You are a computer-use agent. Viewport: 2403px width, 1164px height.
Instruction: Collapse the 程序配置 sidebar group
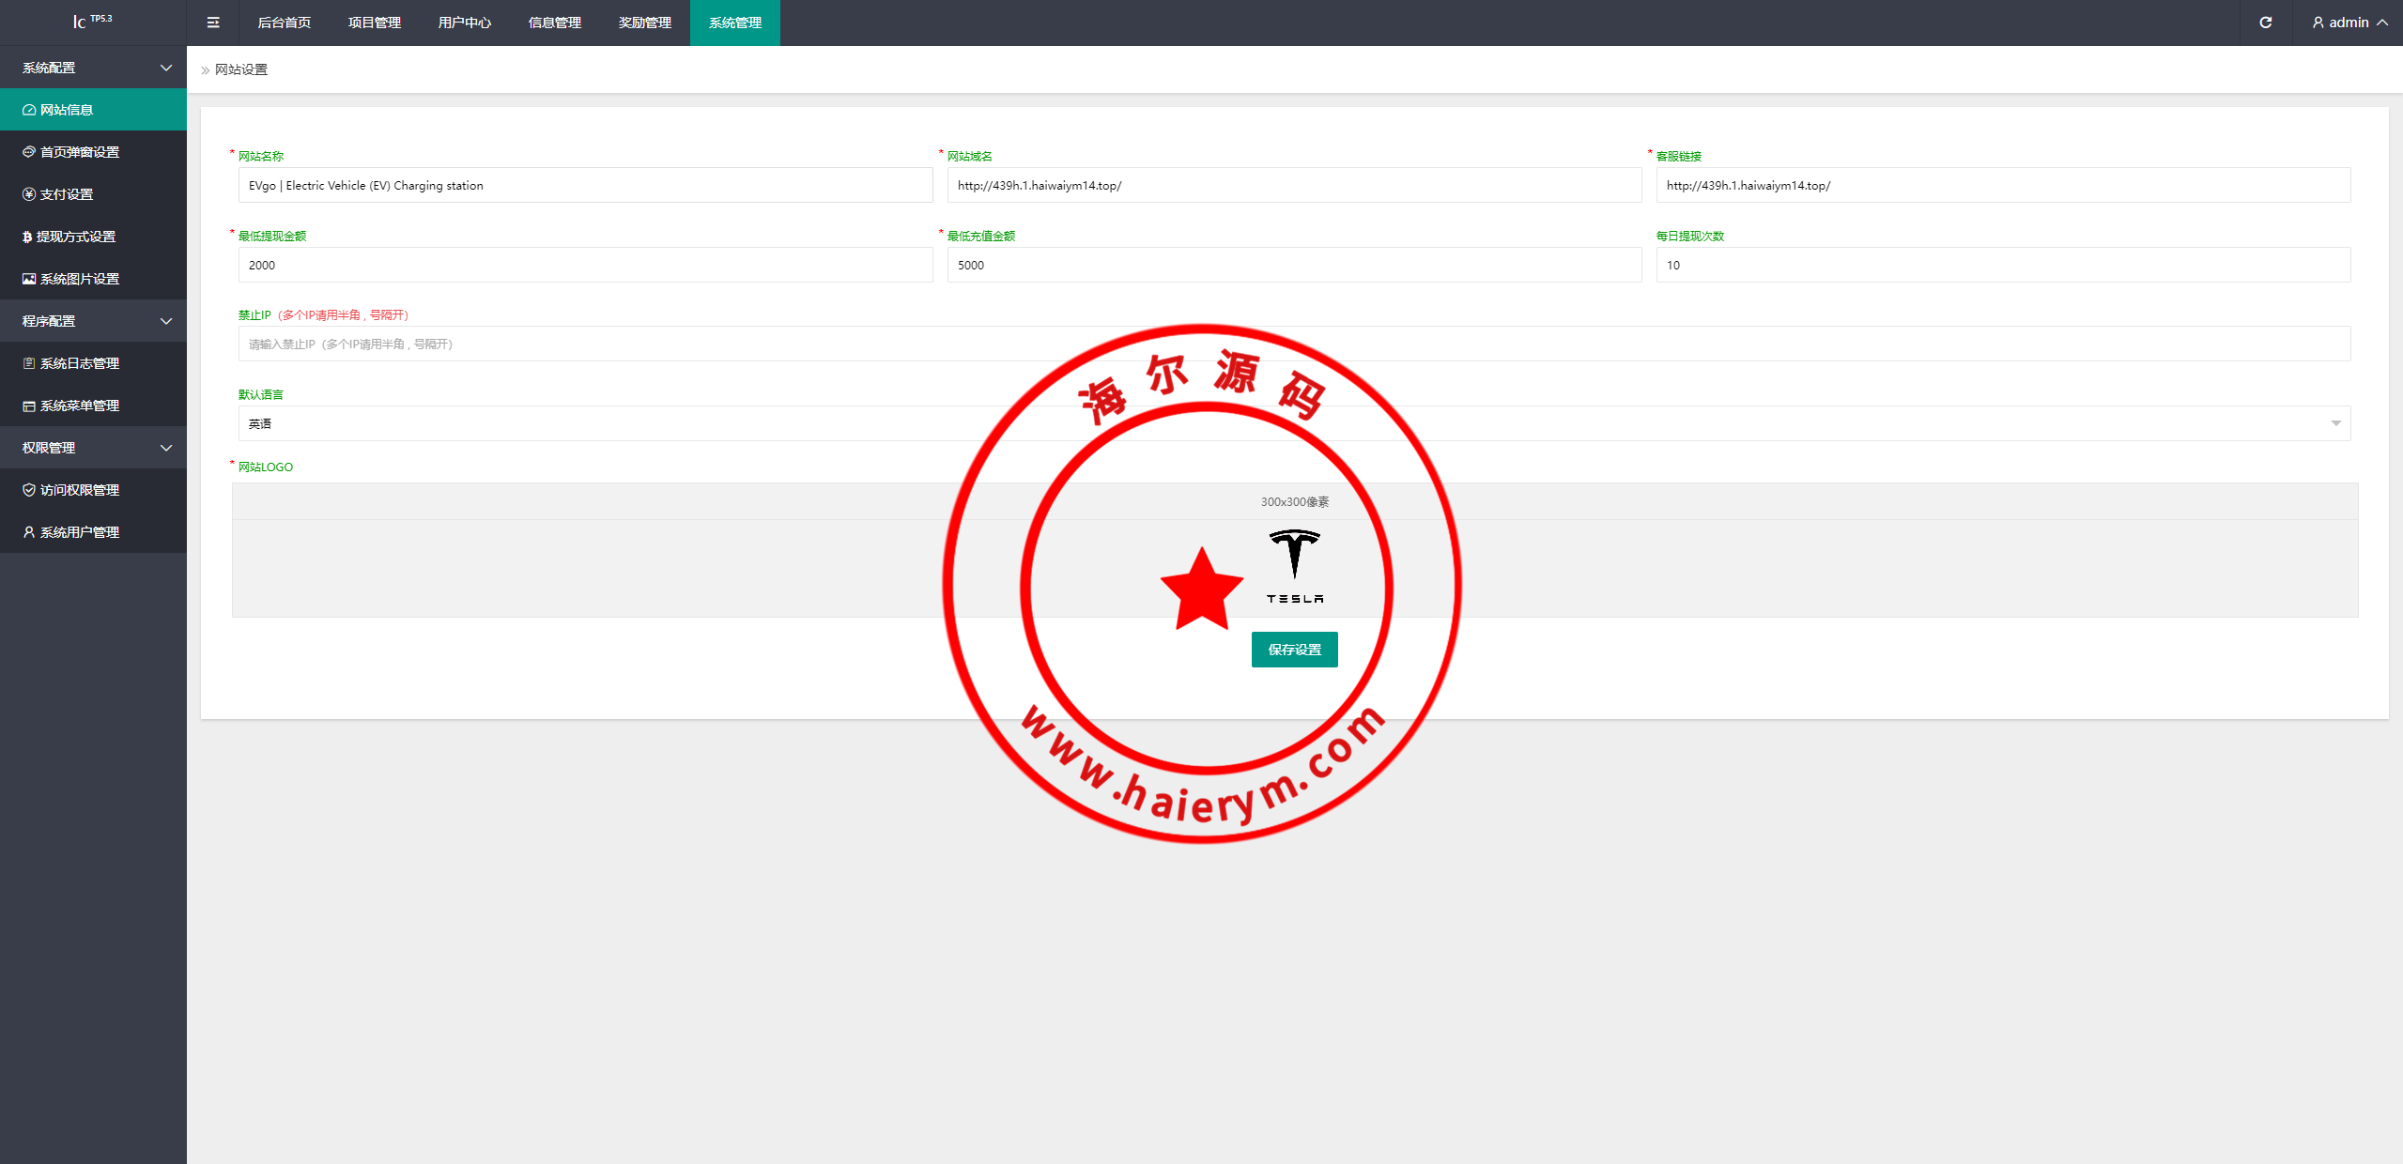[93, 321]
